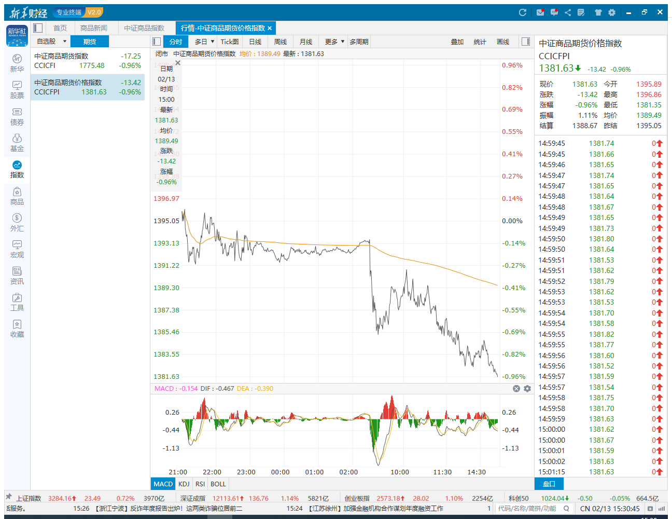This screenshot has width=672, height=519.
Task: Click the 日线 daily chart button
Action: coord(255,42)
